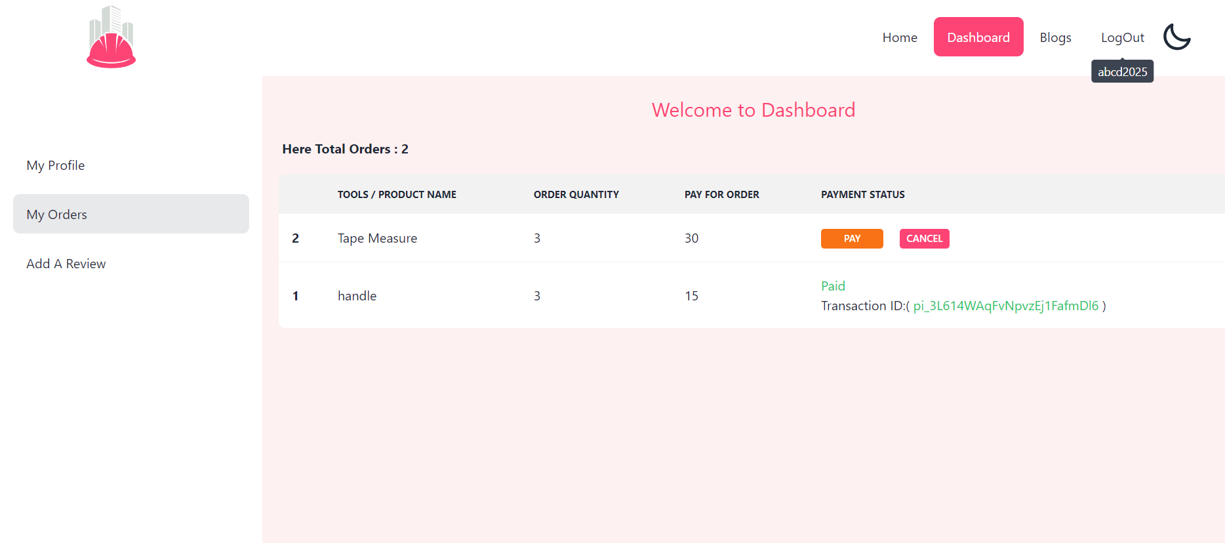The width and height of the screenshot is (1225, 543).
Task: Click the pay amount 30 for Tape Measure
Action: point(691,238)
